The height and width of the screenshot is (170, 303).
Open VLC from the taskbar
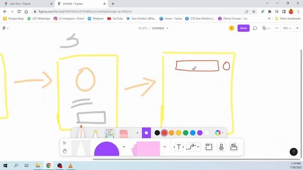(x=71, y=165)
